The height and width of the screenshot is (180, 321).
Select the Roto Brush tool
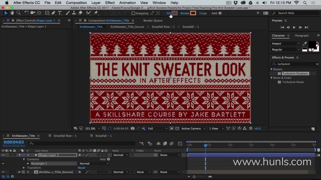coord(88,13)
